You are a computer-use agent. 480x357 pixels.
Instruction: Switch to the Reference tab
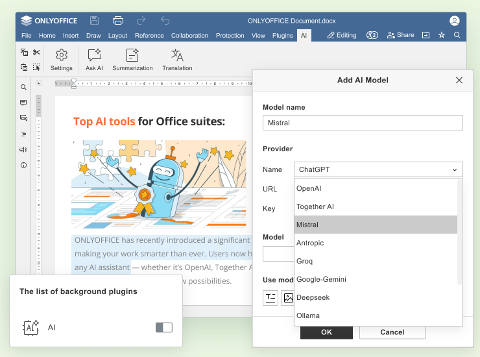pos(149,36)
